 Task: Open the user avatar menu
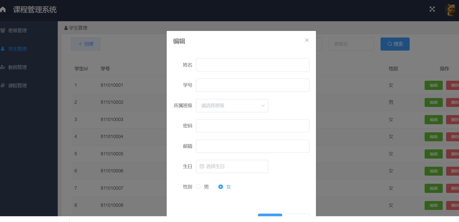(452, 10)
